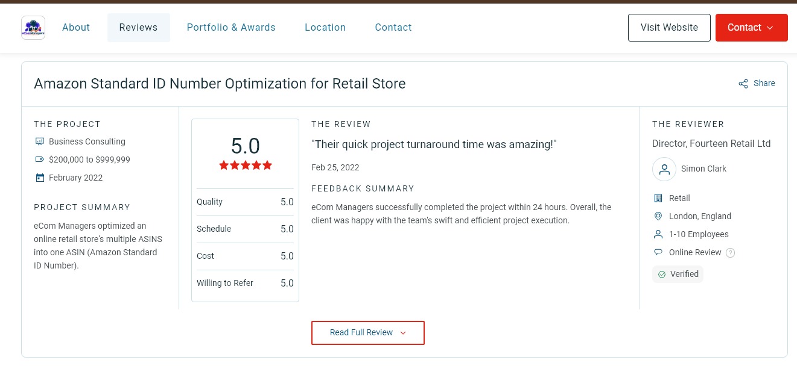Click the February 2022 project date

(x=76, y=178)
